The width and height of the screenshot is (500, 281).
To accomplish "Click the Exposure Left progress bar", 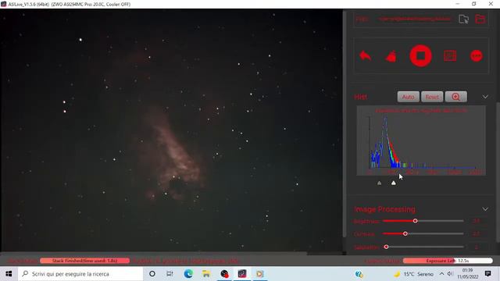I will (448, 261).
